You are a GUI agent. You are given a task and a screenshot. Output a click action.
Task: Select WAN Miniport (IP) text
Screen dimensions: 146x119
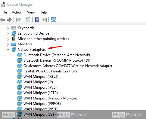coord(38,82)
